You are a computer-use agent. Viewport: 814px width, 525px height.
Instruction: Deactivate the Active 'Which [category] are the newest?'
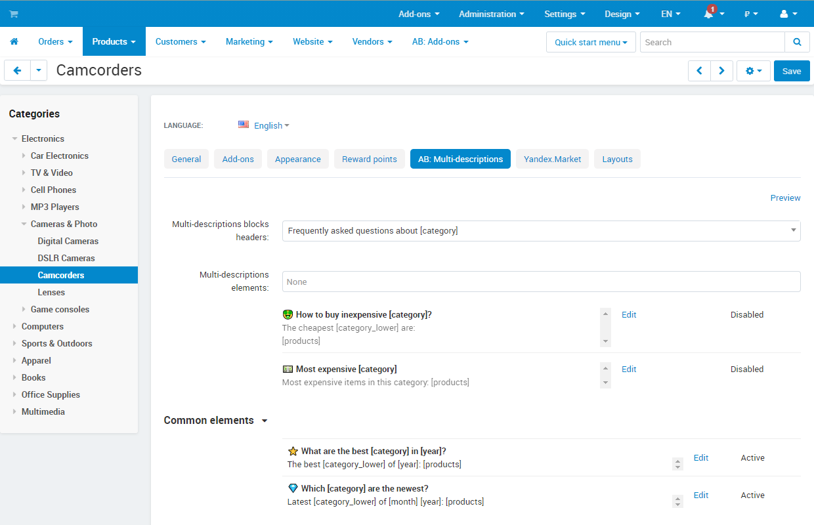pos(752,495)
